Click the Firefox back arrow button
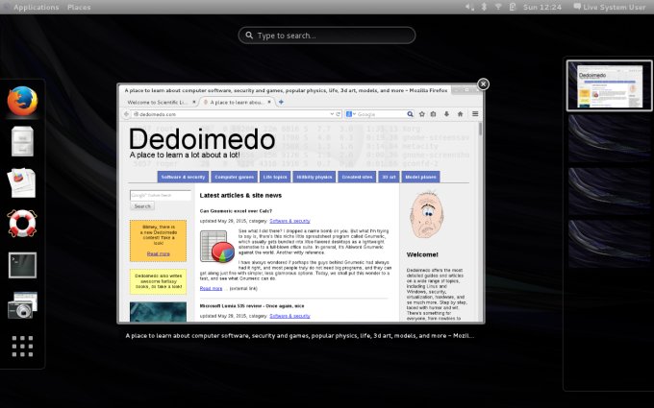Viewport: 654px width, 408px height. click(x=126, y=114)
